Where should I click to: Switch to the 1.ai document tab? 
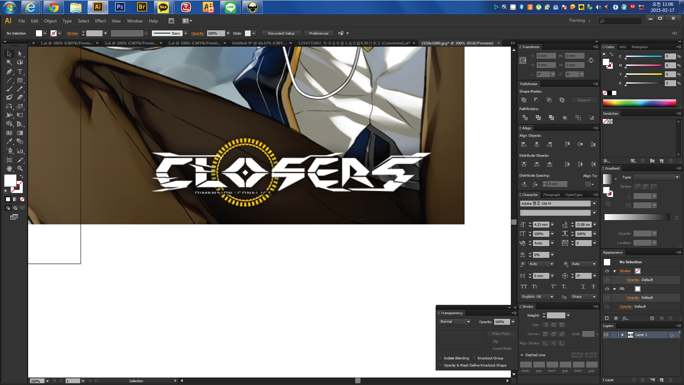(x=67, y=43)
